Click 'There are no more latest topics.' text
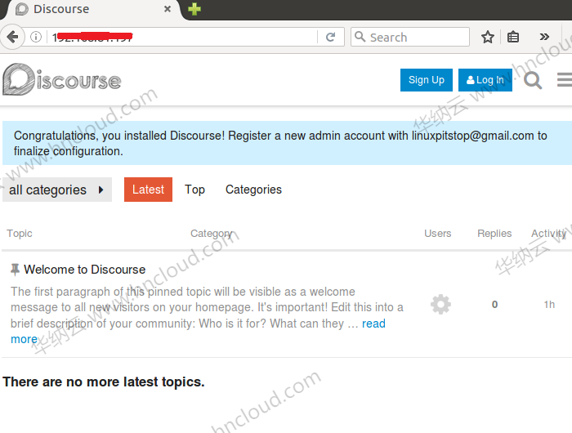572x433 pixels. tap(104, 382)
